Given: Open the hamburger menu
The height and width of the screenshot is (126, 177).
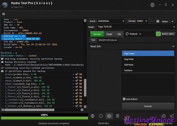Looking at the screenshot, I should [x=4, y=14].
